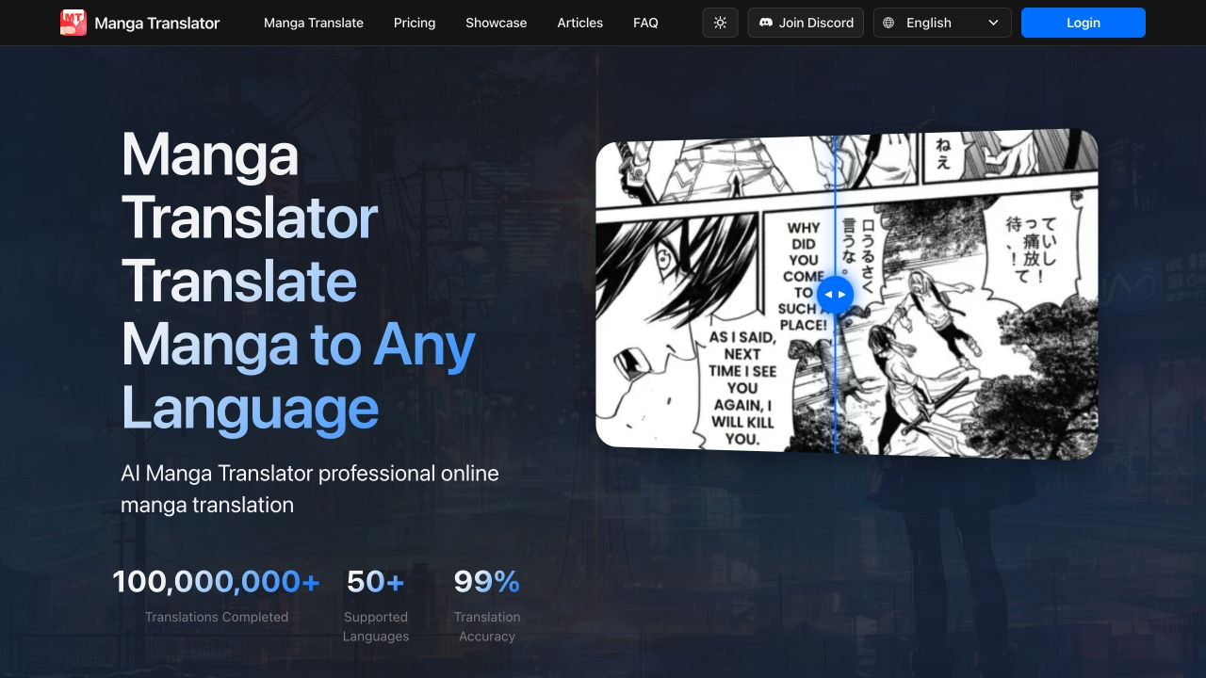This screenshot has height=678, width=1206.
Task: Click the Manga Translator brand name link
Action: [x=157, y=23]
